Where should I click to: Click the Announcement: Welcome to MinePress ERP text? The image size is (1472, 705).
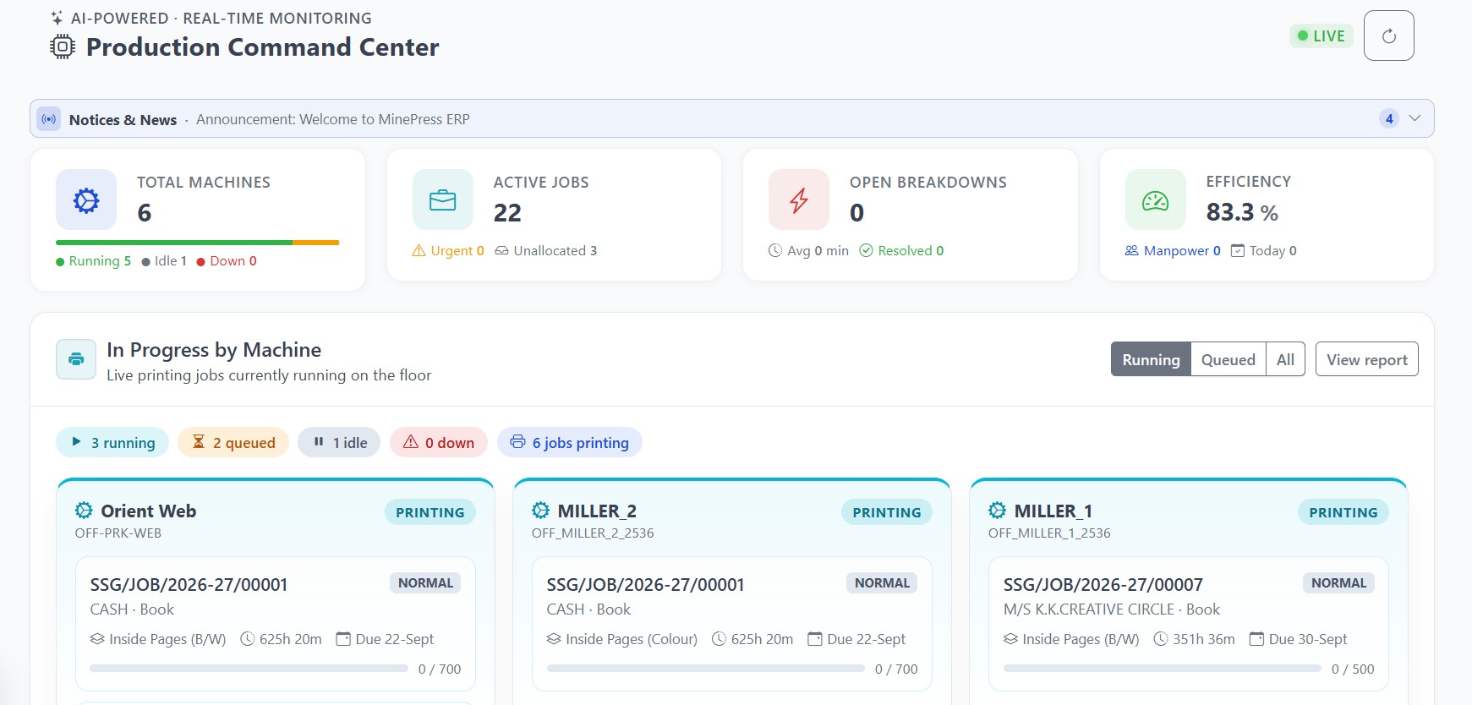click(x=333, y=119)
